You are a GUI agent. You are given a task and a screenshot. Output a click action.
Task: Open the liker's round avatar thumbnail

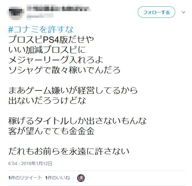(81, 178)
